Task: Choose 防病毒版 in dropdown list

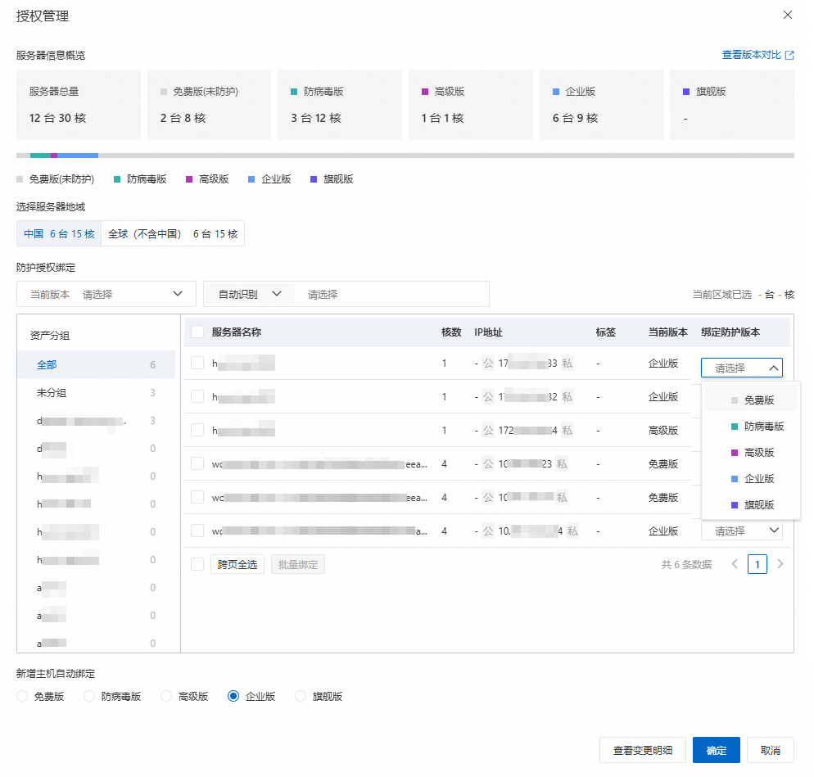Action: (751, 426)
